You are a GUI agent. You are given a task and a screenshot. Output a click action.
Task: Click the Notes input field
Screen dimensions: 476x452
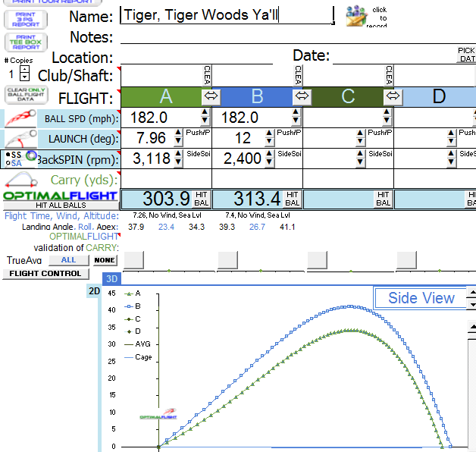click(297, 37)
